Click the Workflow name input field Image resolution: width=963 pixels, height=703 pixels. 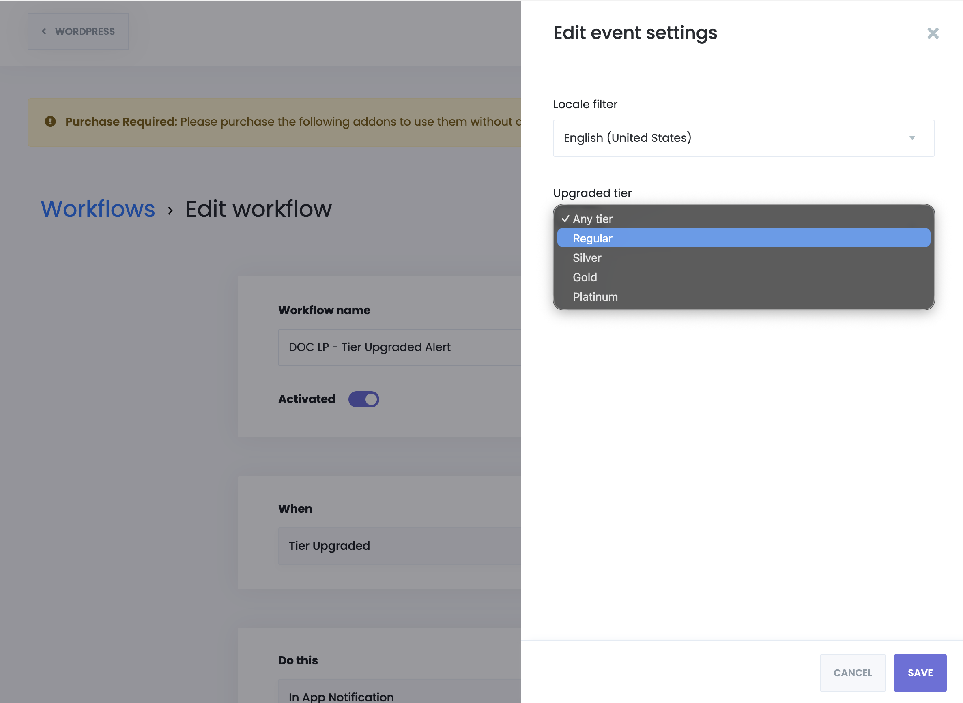click(399, 347)
